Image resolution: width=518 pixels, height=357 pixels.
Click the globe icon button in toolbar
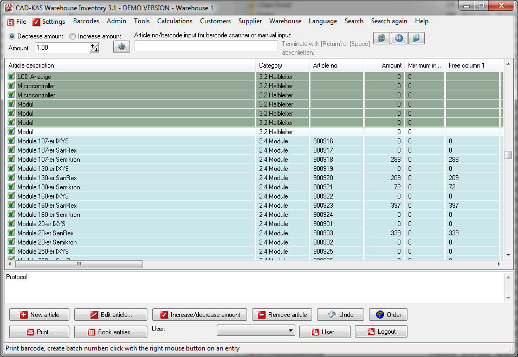399,38
